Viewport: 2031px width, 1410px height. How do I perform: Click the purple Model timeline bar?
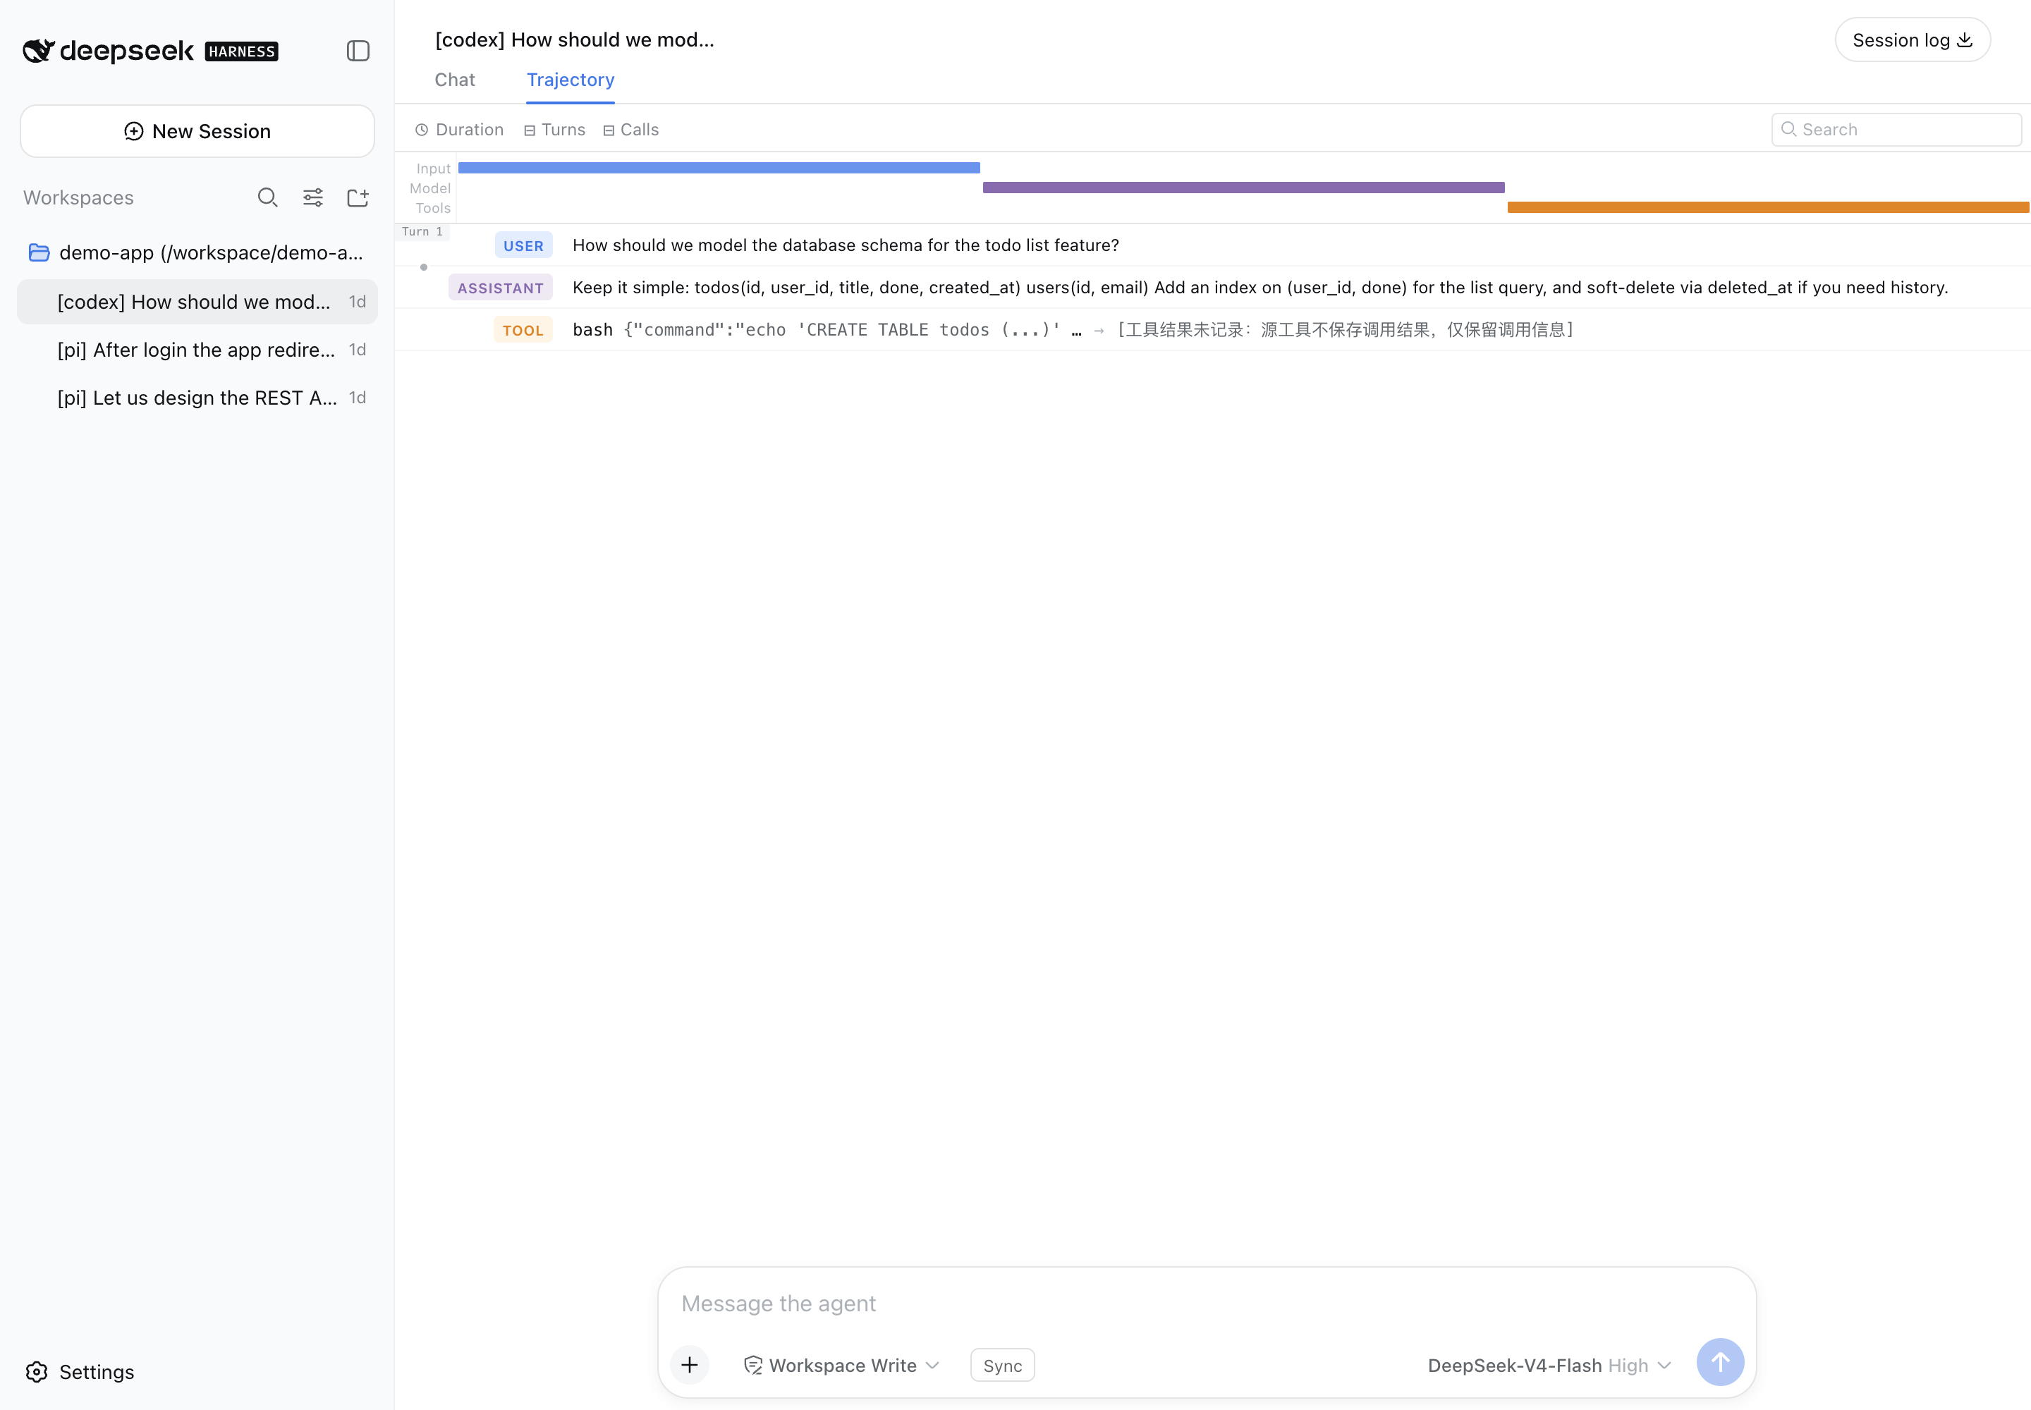1243,188
